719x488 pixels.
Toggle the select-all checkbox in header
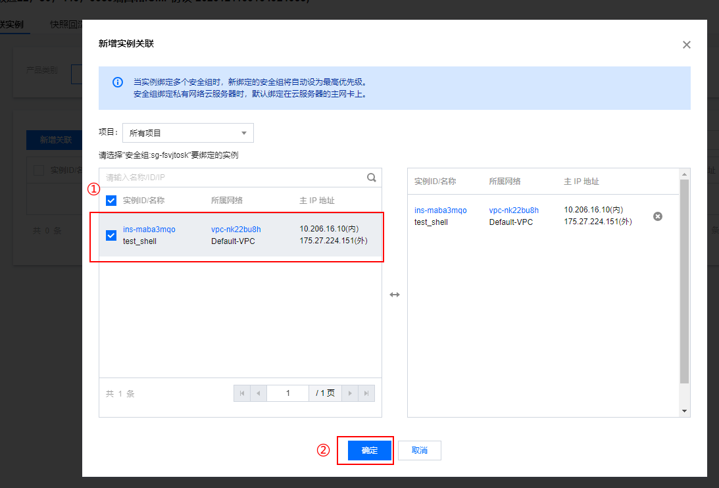(x=111, y=201)
